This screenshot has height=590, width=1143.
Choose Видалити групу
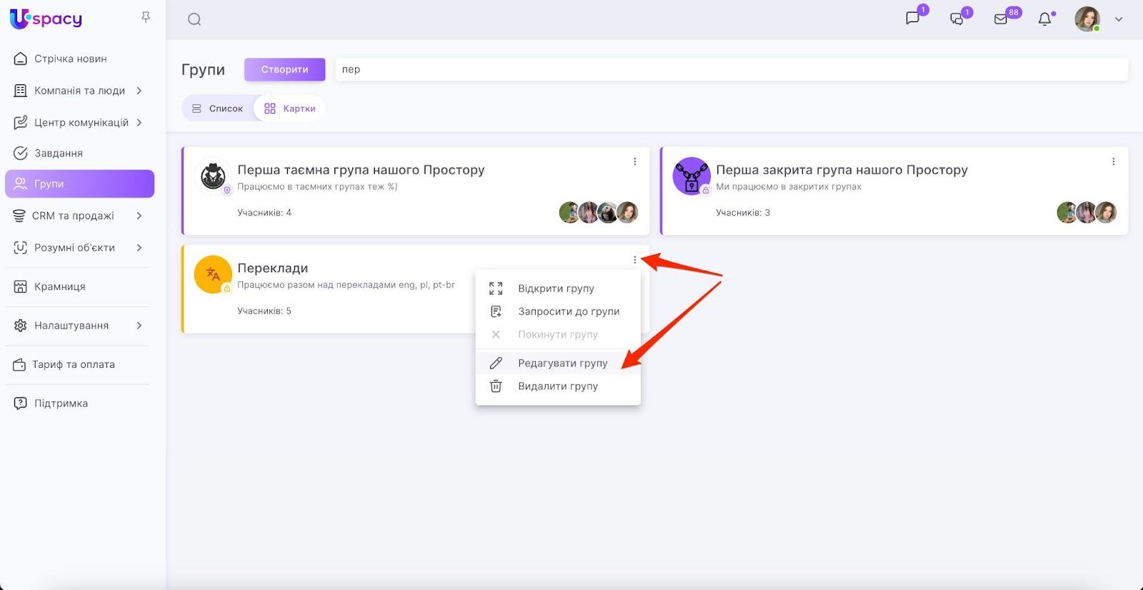(558, 386)
